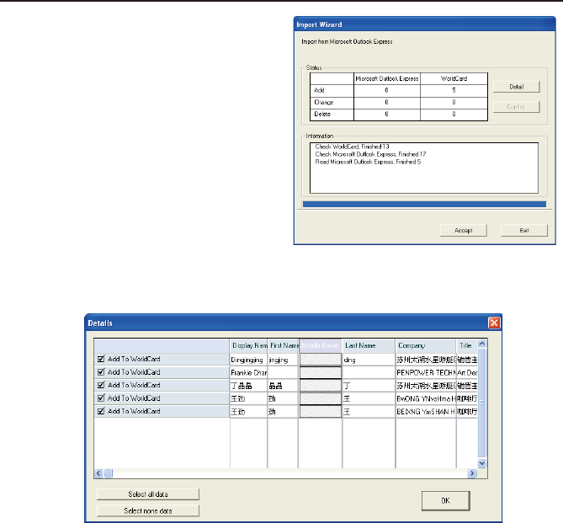Screen dimensions: 563x523
Task: Select the 晶晶 first name cell
Action: pyautogui.click(x=284, y=386)
